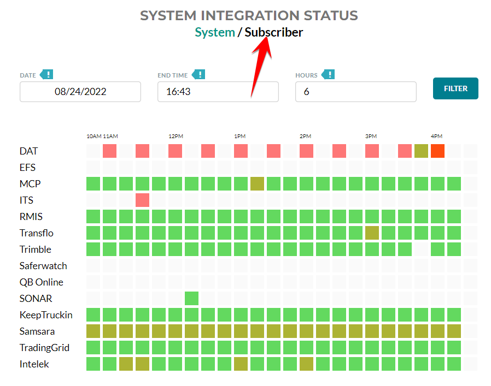The width and height of the screenshot is (491, 386).
Task: Click the green SONAR status square at noon
Action: 191,298
